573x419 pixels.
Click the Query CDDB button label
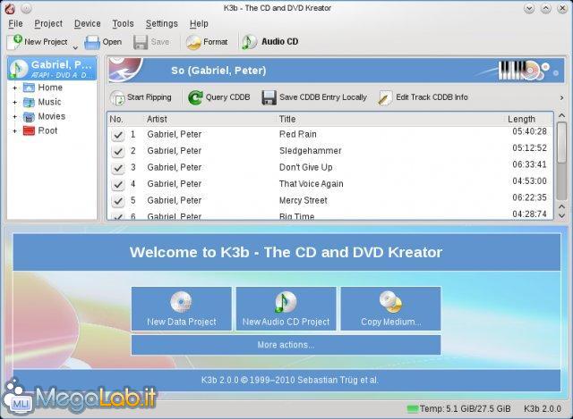(x=227, y=97)
